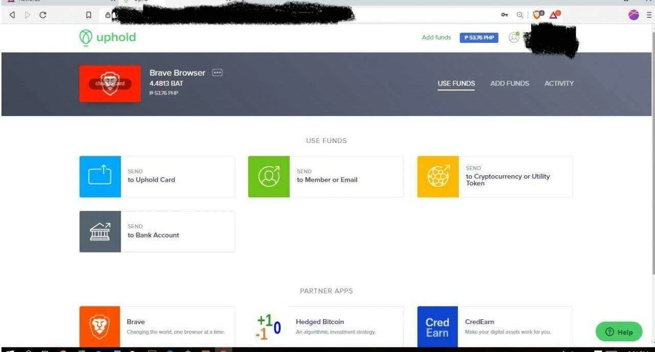
Task: Reload the page
Action: (x=43, y=15)
